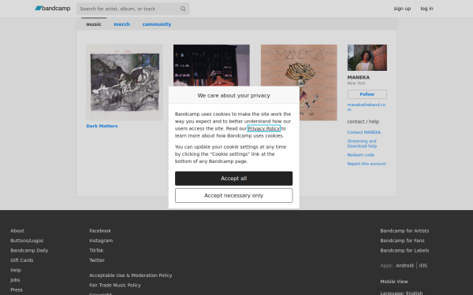Viewport: 473px width, 295px height.
Task: Click the MANEKA artist name text
Action: [x=359, y=77]
